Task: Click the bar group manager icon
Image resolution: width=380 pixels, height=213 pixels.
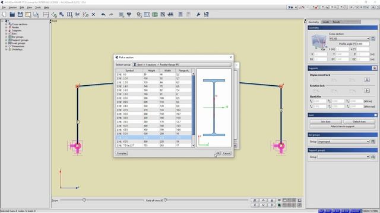Action: 373,141
